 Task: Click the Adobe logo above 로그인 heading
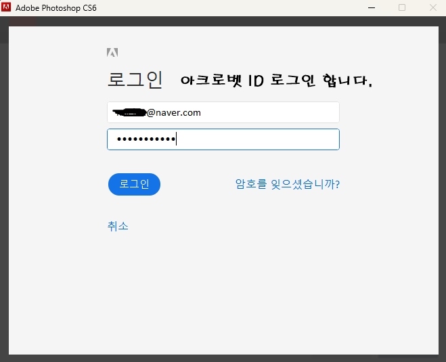tap(112, 52)
